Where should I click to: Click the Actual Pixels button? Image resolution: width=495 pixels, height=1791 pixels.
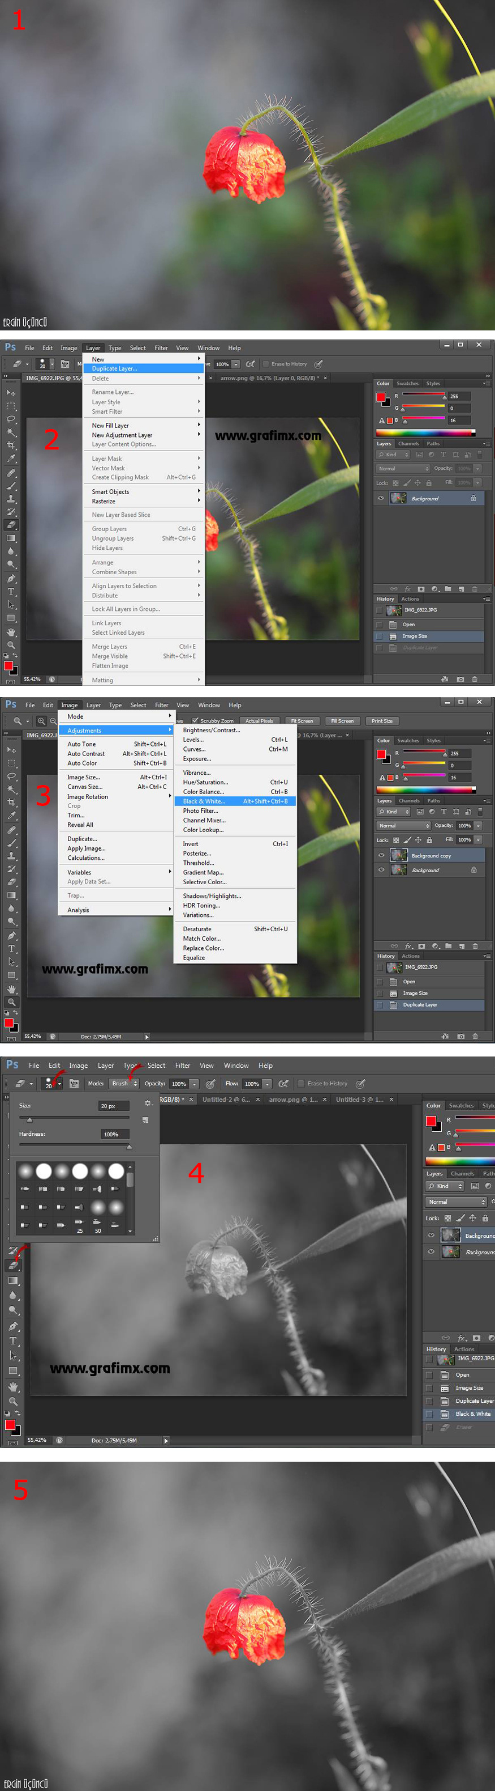click(x=259, y=721)
